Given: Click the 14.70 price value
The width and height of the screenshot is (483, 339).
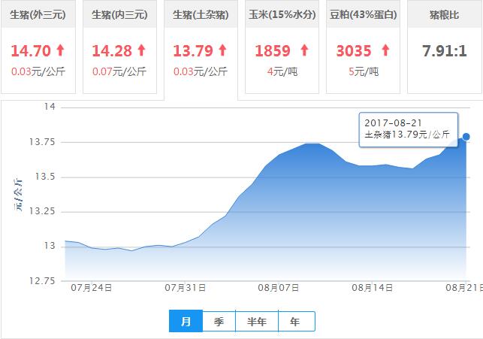Looking at the screenshot, I should pos(31,51).
